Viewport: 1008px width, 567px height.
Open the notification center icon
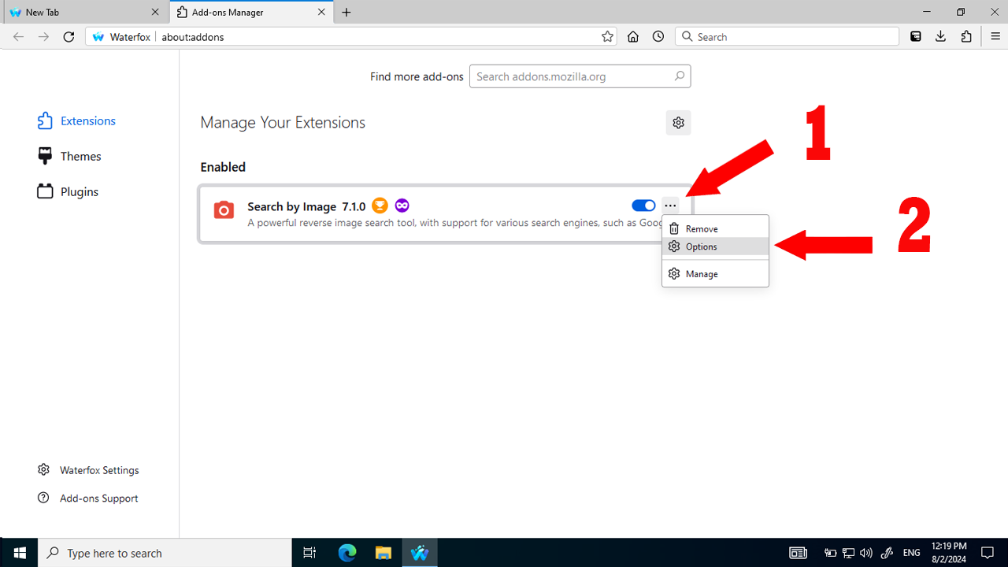987,553
